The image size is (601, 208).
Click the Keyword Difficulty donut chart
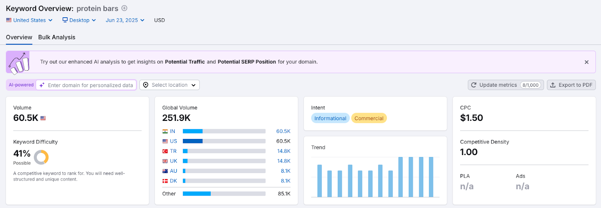[41, 157]
